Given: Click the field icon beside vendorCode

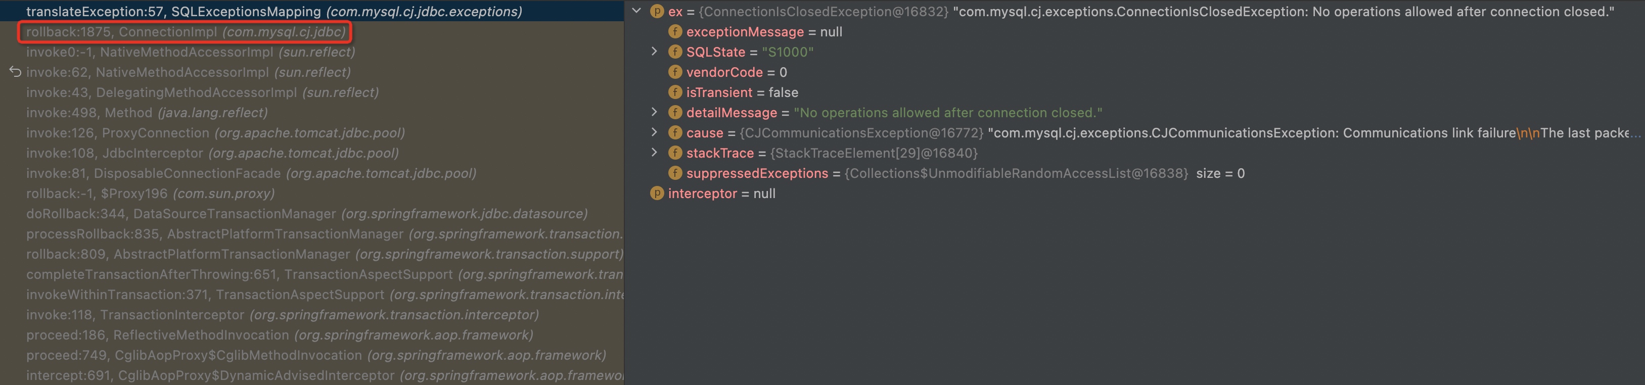Looking at the screenshot, I should [x=675, y=72].
